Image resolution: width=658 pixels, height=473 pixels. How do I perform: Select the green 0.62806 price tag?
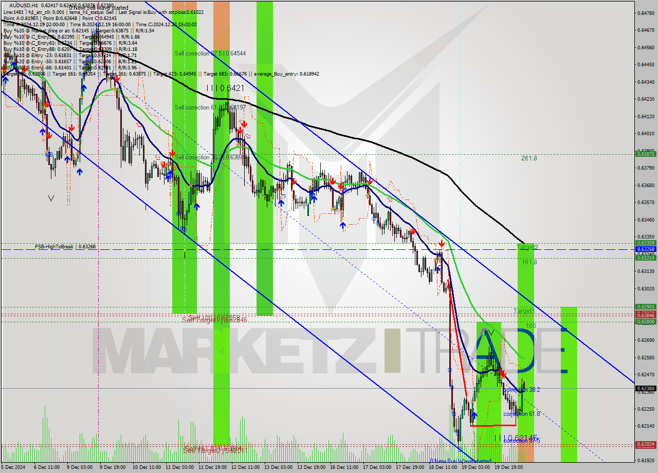pos(646,321)
